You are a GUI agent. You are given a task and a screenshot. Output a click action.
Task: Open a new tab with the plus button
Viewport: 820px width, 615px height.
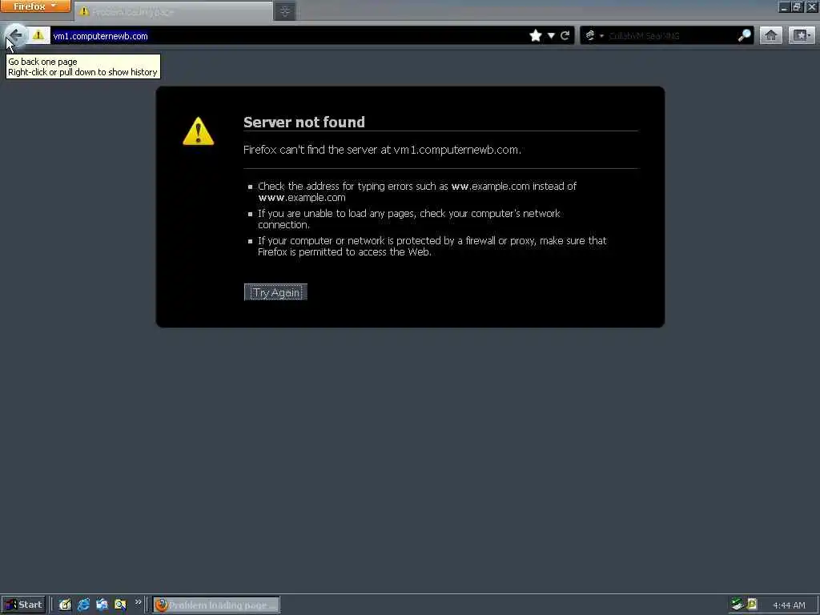[x=285, y=11]
